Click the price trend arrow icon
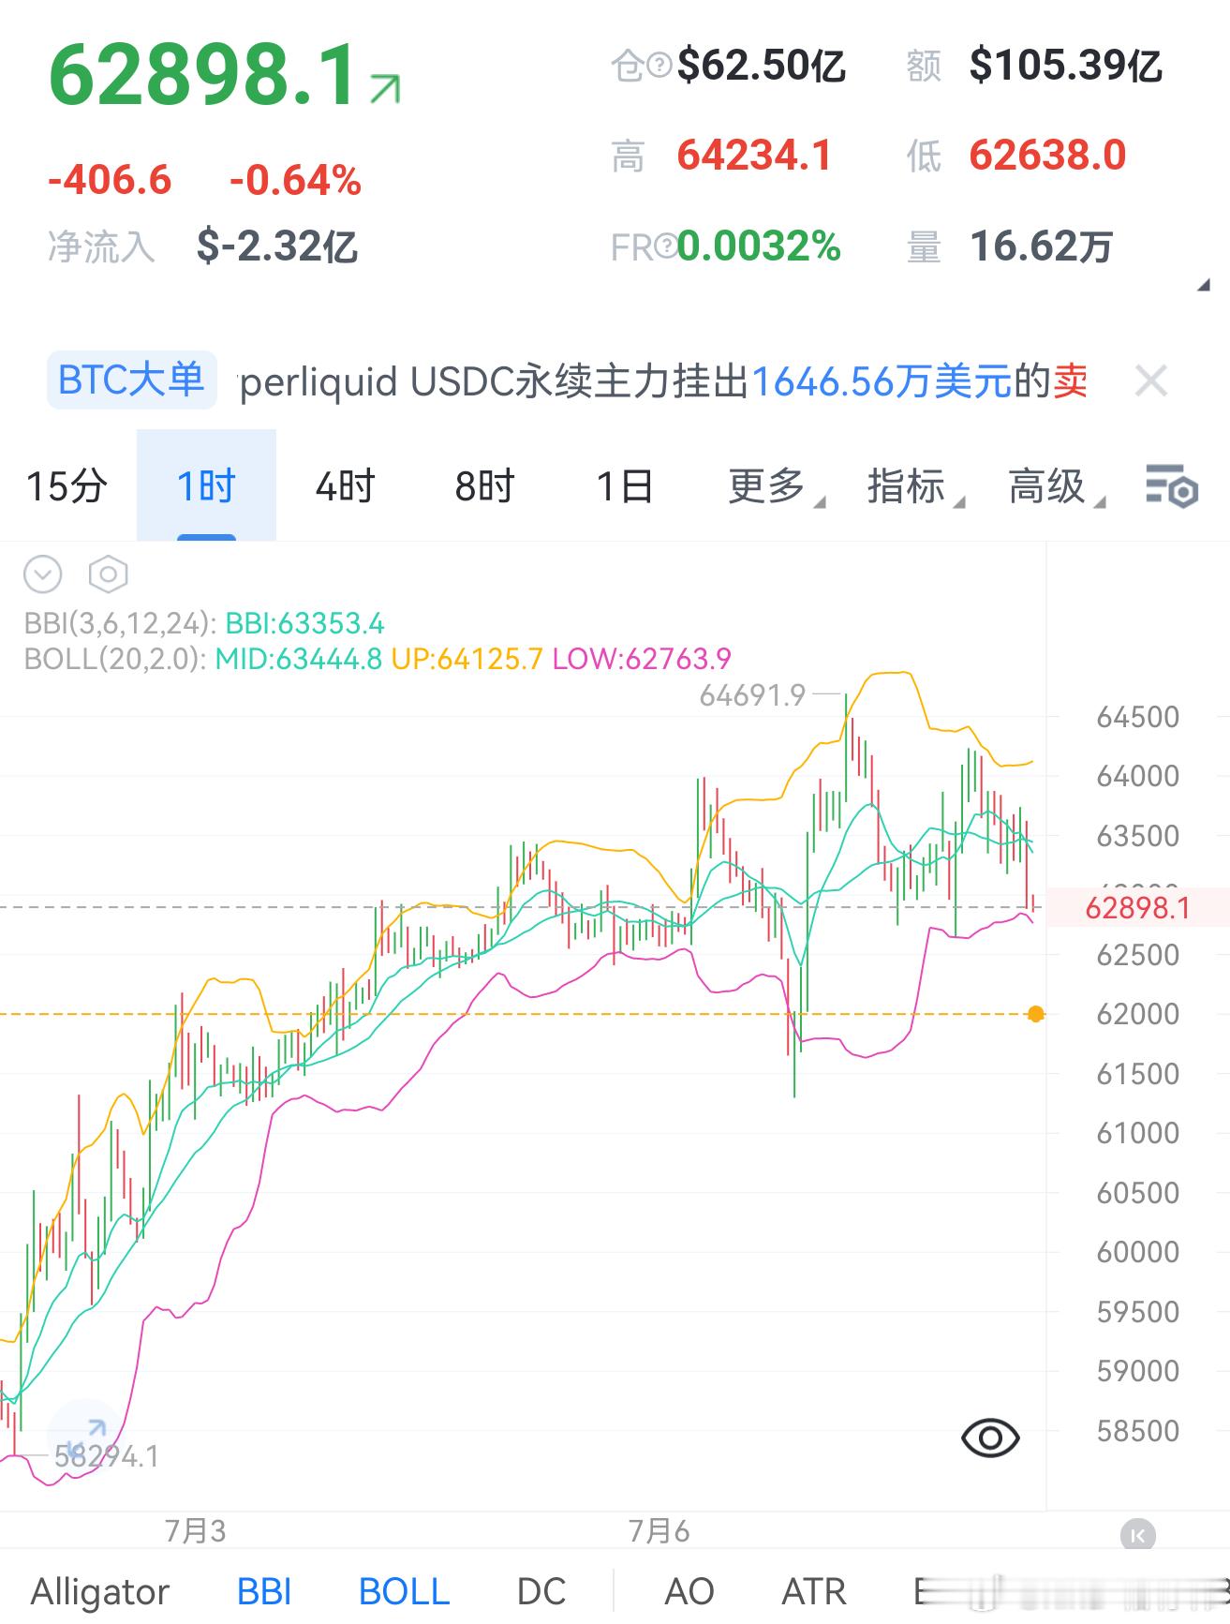The image size is (1230, 1624). (385, 88)
